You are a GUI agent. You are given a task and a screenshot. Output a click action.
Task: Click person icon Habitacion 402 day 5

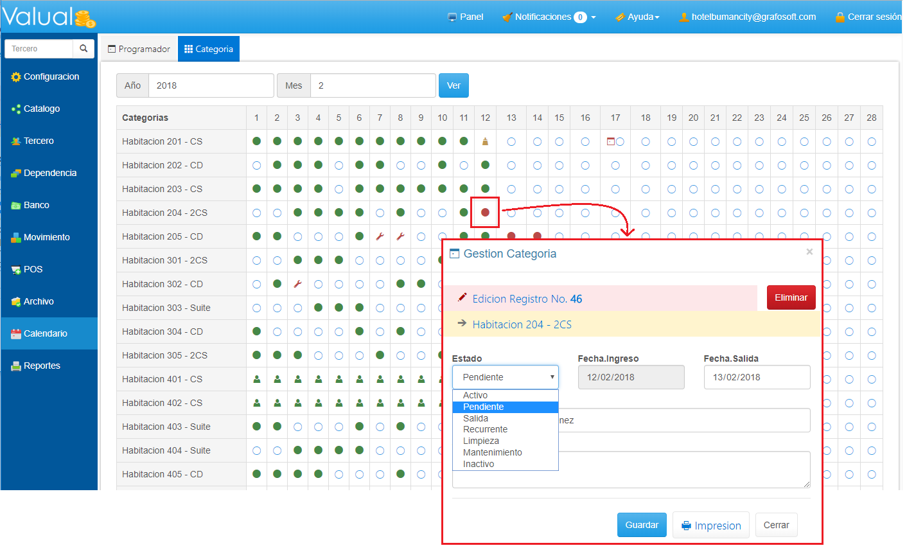pos(339,403)
